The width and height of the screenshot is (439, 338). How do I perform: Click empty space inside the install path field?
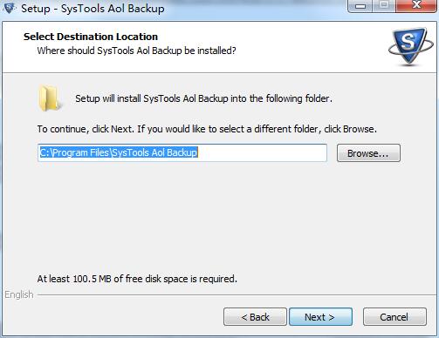point(262,152)
